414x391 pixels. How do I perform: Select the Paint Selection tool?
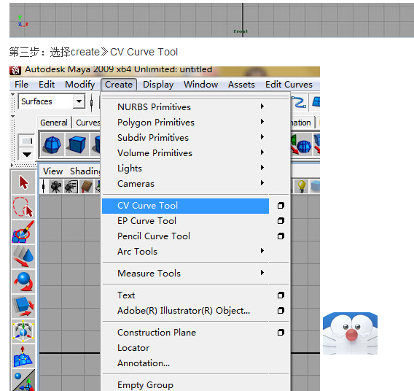pos(23,232)
